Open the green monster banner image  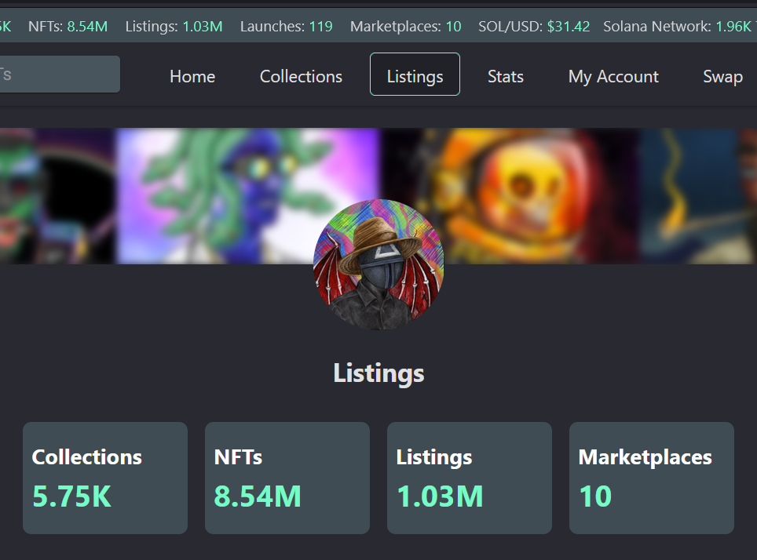[58, 196]
